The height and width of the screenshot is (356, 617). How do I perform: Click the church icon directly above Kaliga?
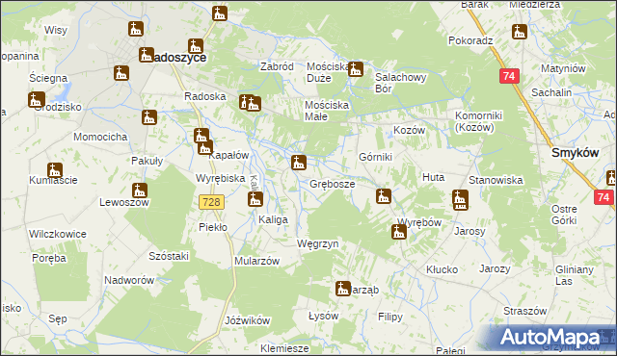click(255, 199)
